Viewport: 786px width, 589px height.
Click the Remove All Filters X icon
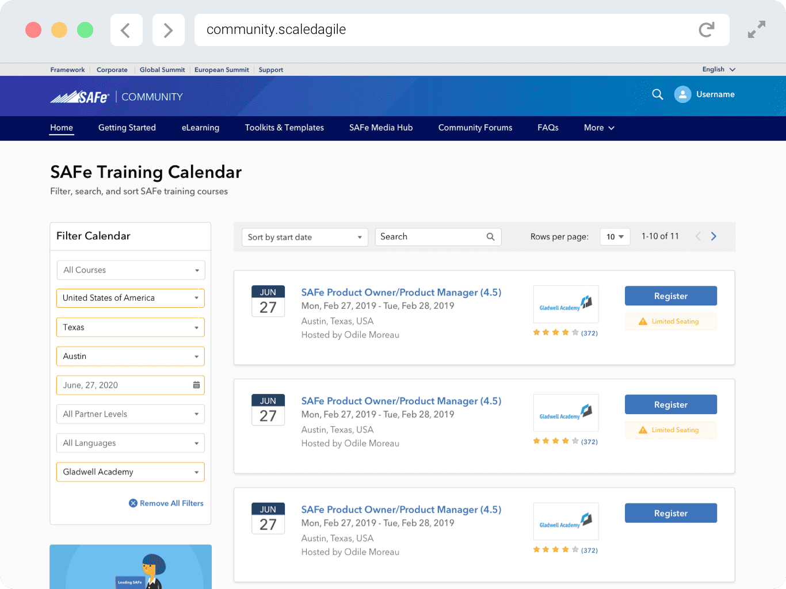(x=133, y=503)
